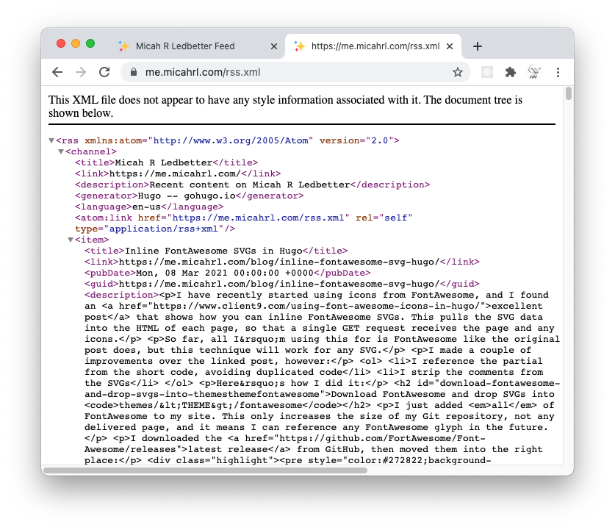This screenshot has height=530, width=615.
Task: Collapse the channel element disclosure triangle
Action: (x=61, y=151)
